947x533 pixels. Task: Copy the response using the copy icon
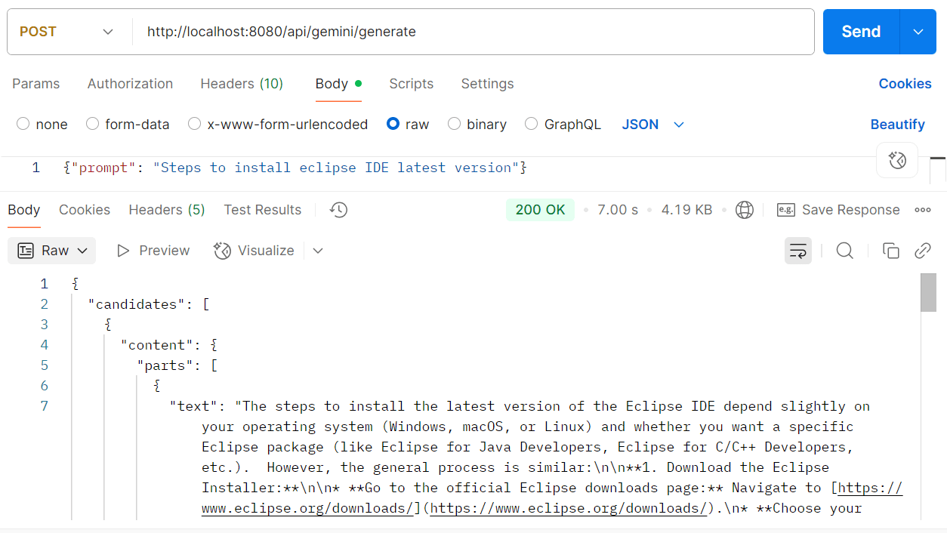pos(891,250)
